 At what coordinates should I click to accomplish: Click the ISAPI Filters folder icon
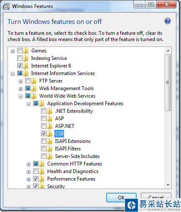[50, 149]
